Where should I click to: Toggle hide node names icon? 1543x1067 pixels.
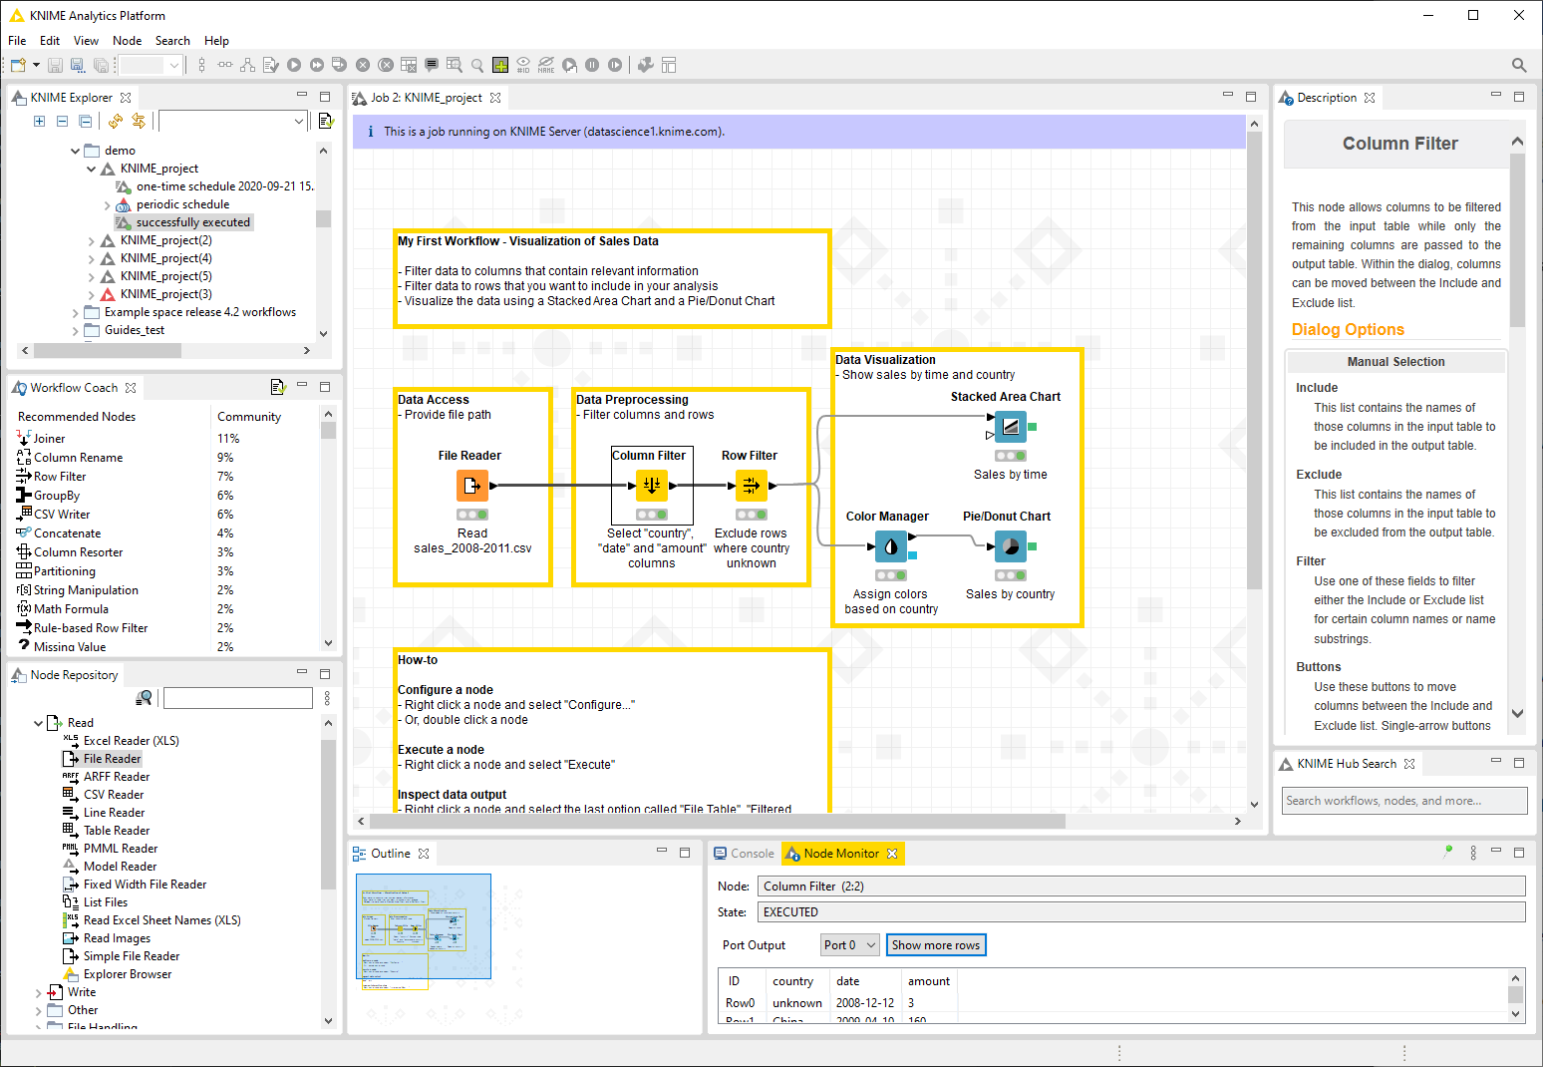pyautogui.click(x=546, y=65)
